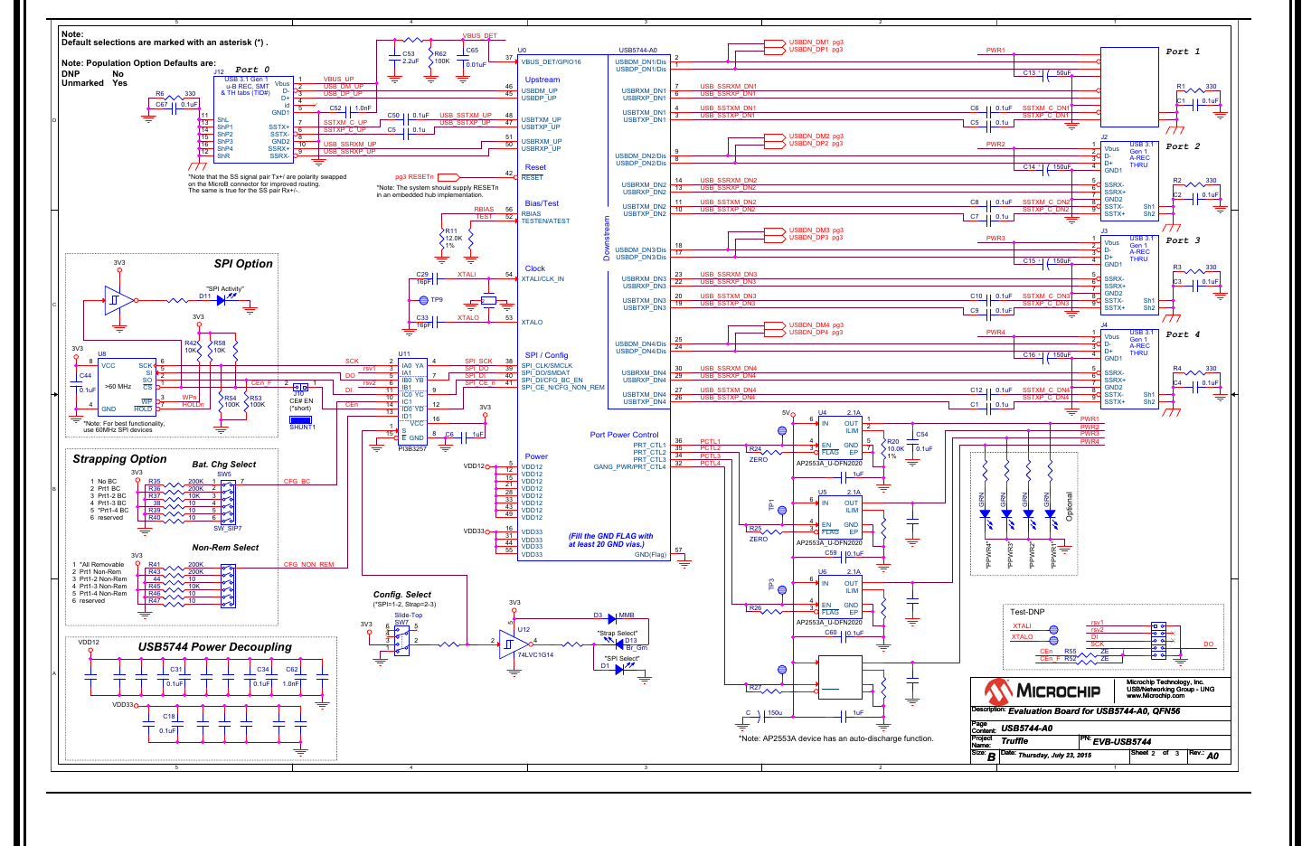The height and width of the screenshot is (846, 1302).
Task: Open the www.Microchip.com link text
Action: 1155,696
